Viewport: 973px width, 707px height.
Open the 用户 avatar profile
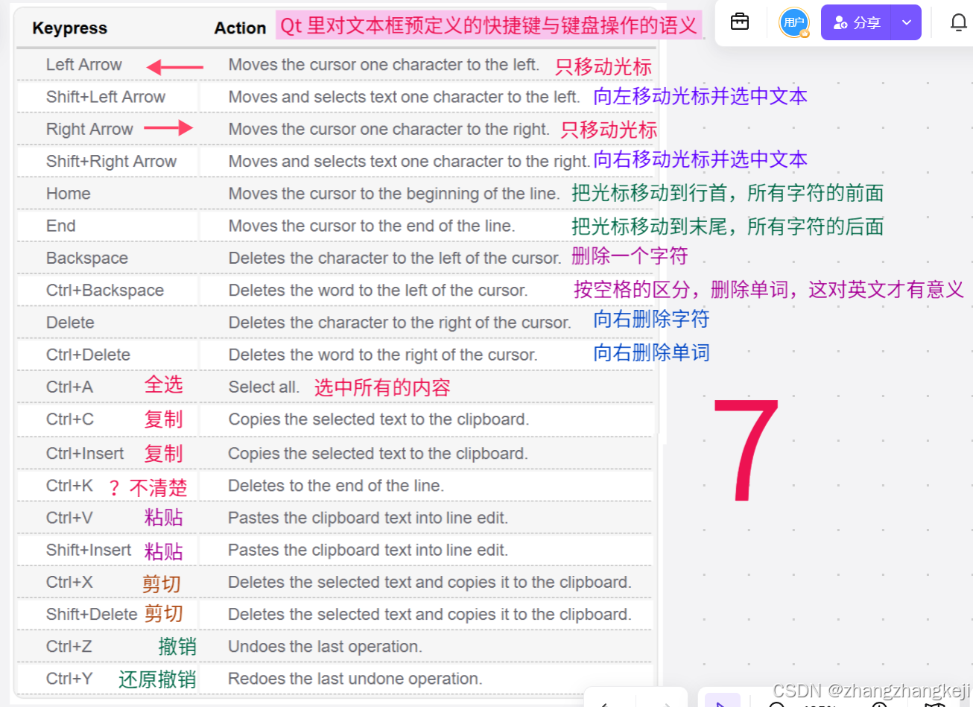click(794, 23)
